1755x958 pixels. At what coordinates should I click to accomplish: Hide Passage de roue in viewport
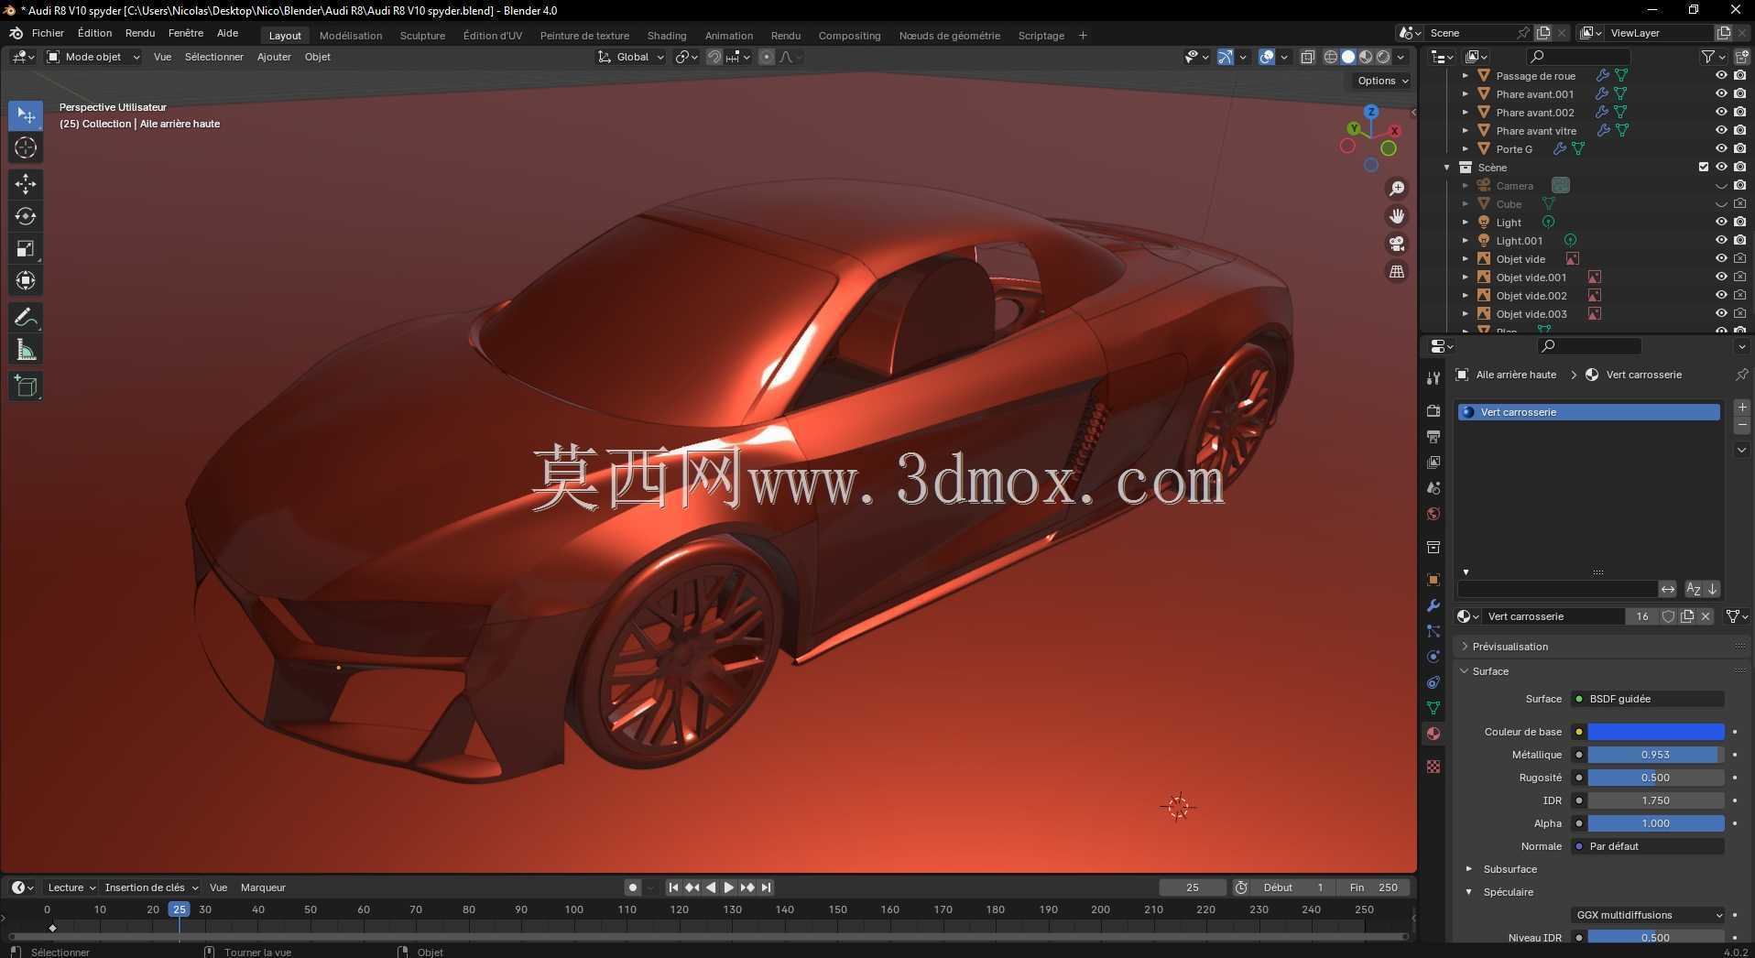coord(1721,76)
